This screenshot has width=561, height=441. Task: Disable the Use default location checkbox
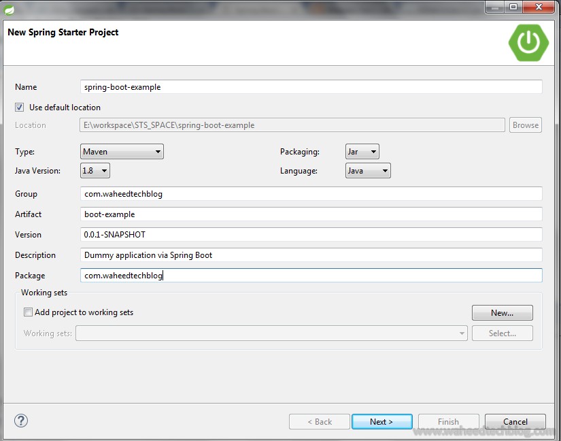click(x=19, y=107)
